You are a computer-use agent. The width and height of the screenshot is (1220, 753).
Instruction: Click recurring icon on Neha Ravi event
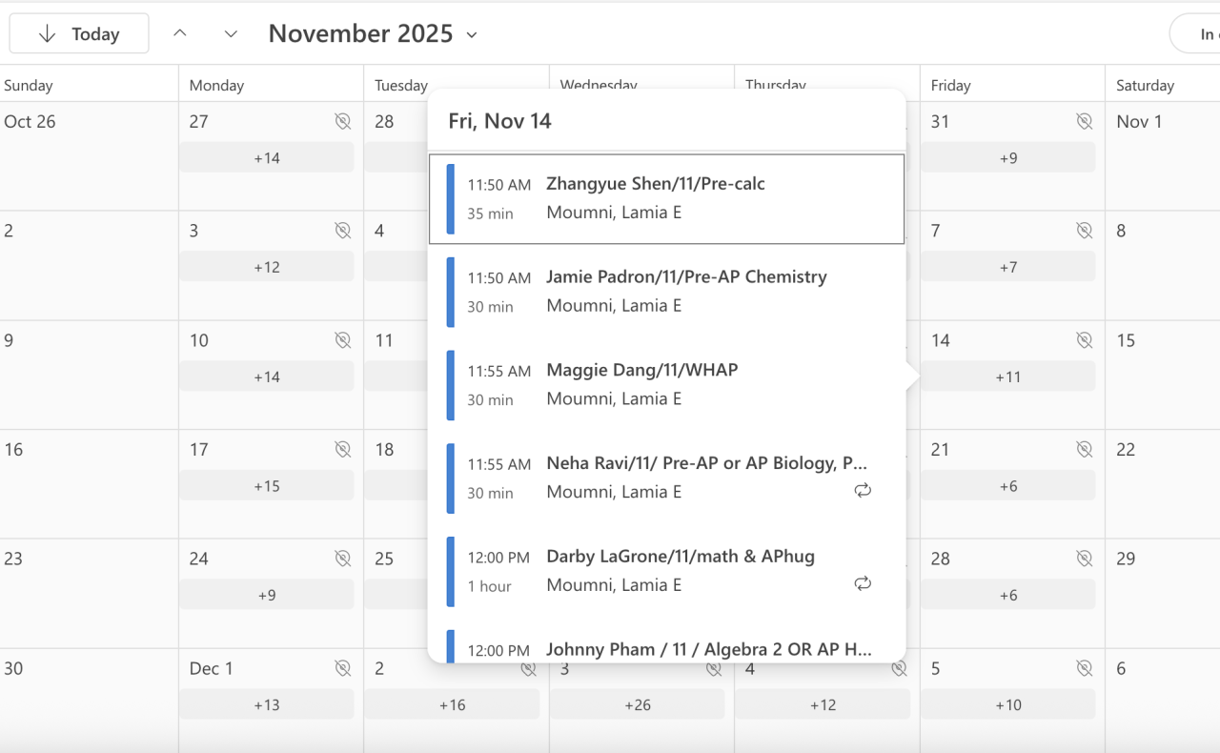pyautogui.click(x=863, y=490)
